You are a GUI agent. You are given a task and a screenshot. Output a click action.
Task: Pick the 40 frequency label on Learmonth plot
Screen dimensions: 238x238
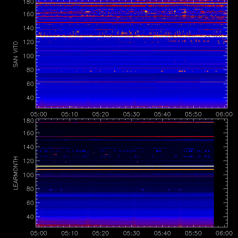coord(30,217)
